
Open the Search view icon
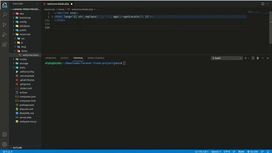tap(5, 15)
